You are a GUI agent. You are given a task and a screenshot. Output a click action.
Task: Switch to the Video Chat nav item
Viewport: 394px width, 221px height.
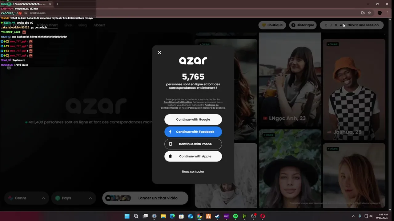point(47,25)
